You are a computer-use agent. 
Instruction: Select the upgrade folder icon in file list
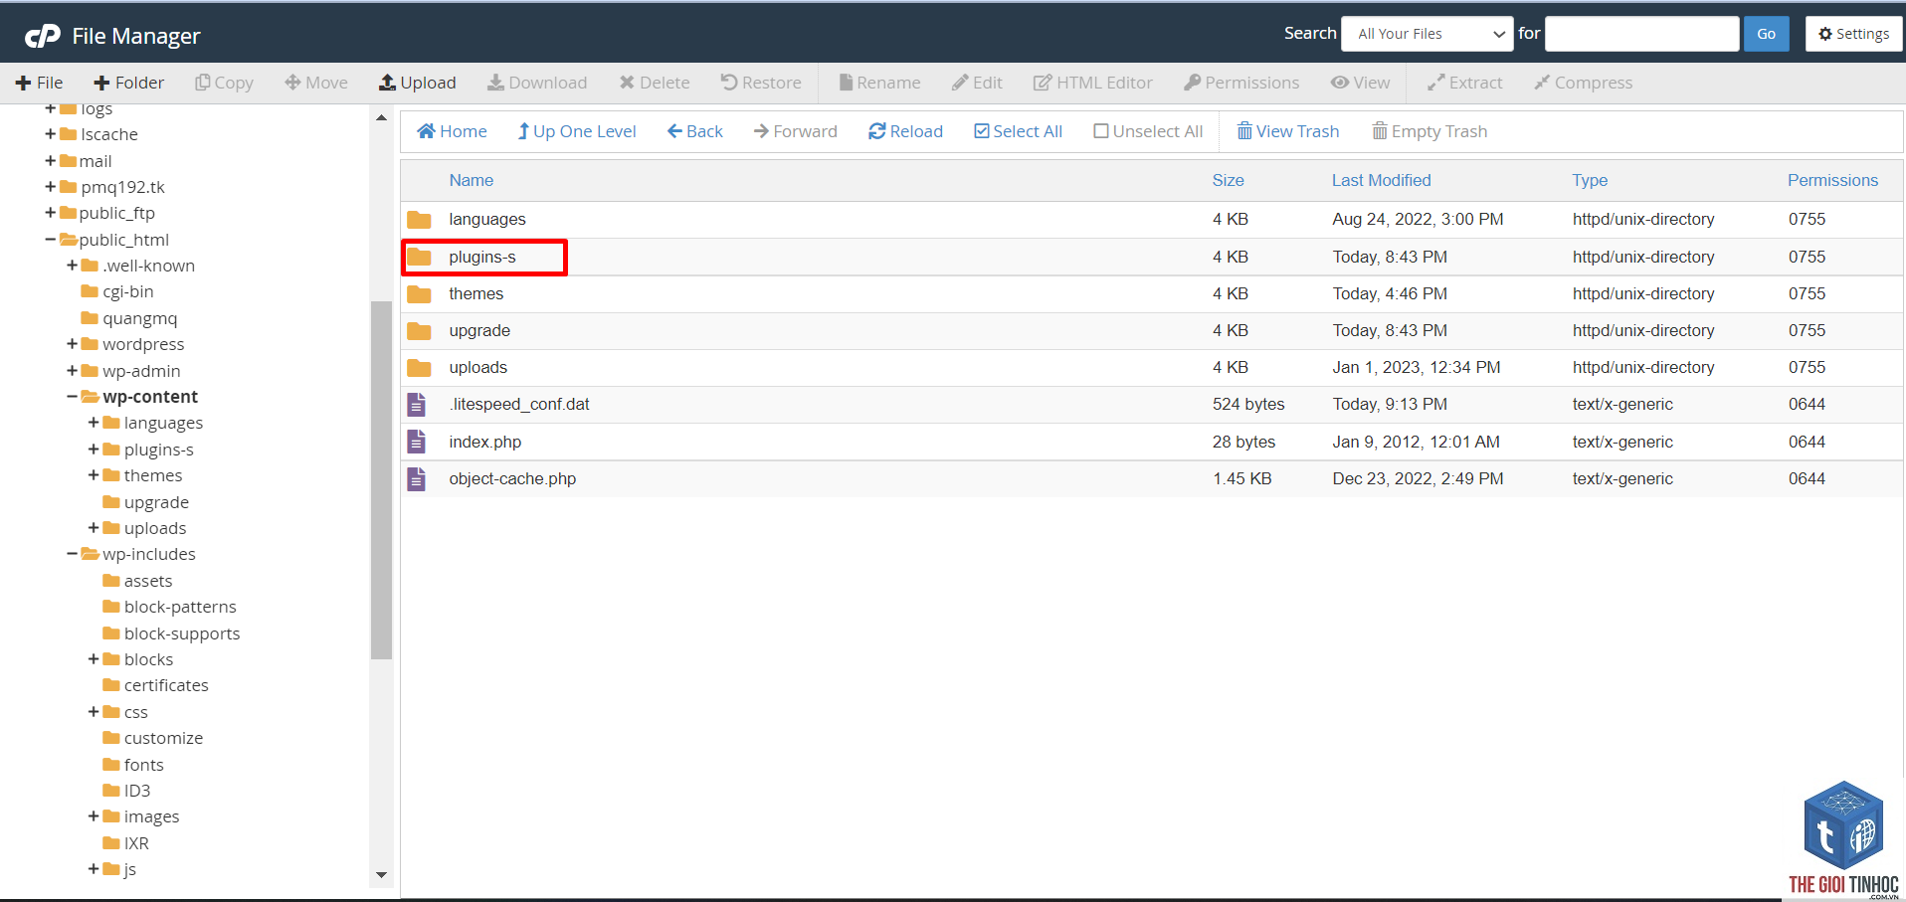click(x=419, y=331)
